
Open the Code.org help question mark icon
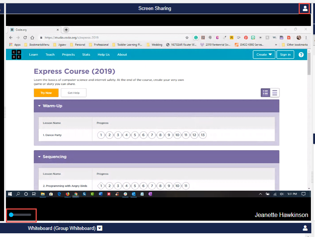point(301,55)
